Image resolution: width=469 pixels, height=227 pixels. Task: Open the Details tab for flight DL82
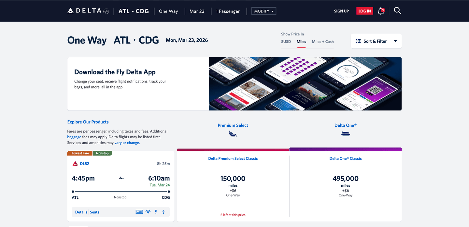click(x=81, y=212)
